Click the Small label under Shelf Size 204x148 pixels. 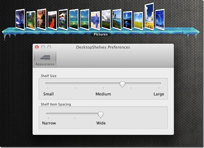pyautogui.click(x=49, y=94)
